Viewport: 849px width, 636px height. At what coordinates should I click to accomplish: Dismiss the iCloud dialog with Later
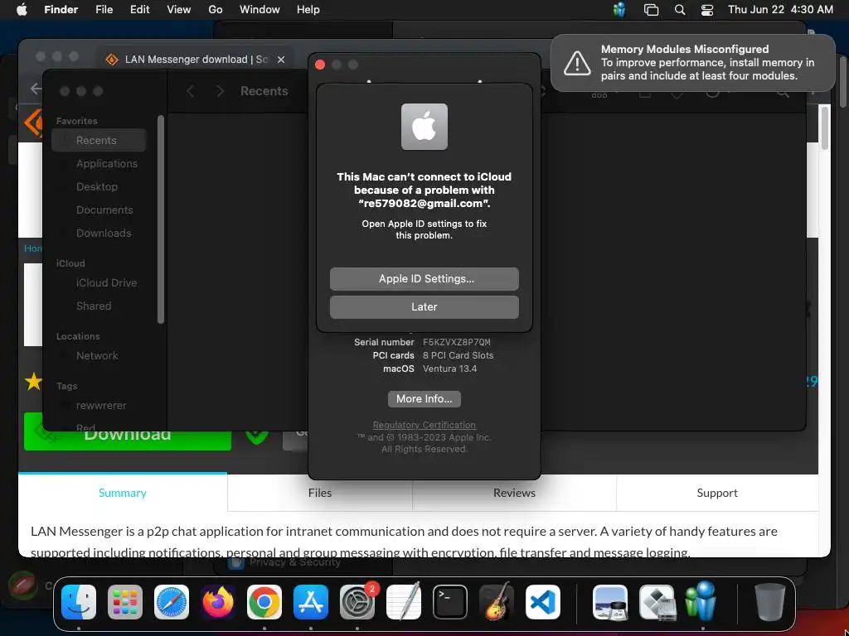(x=424, y=306)
